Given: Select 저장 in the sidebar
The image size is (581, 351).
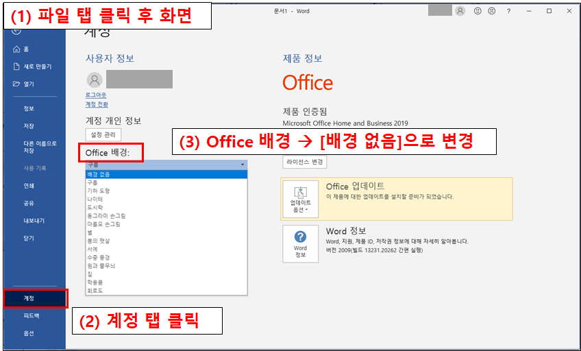Looking at the screenshot, I should point(29,126).
